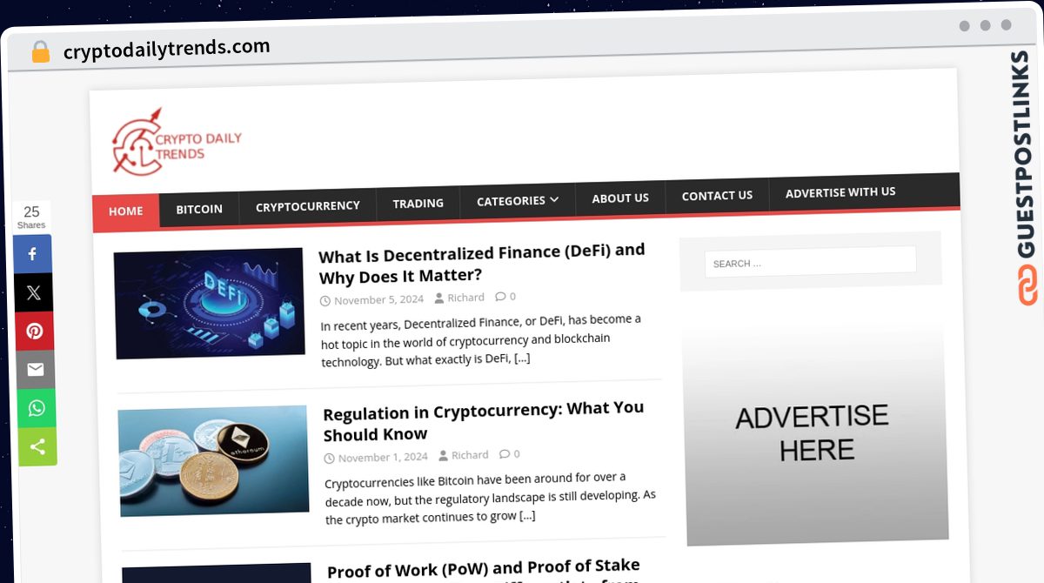Open the green generic share icon
The height and width of the screenshot is (583, 1044).
[x=37, y=446]
